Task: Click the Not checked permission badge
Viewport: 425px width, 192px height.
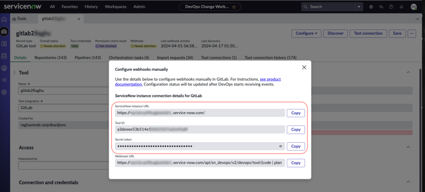Action: click(106, 46)
